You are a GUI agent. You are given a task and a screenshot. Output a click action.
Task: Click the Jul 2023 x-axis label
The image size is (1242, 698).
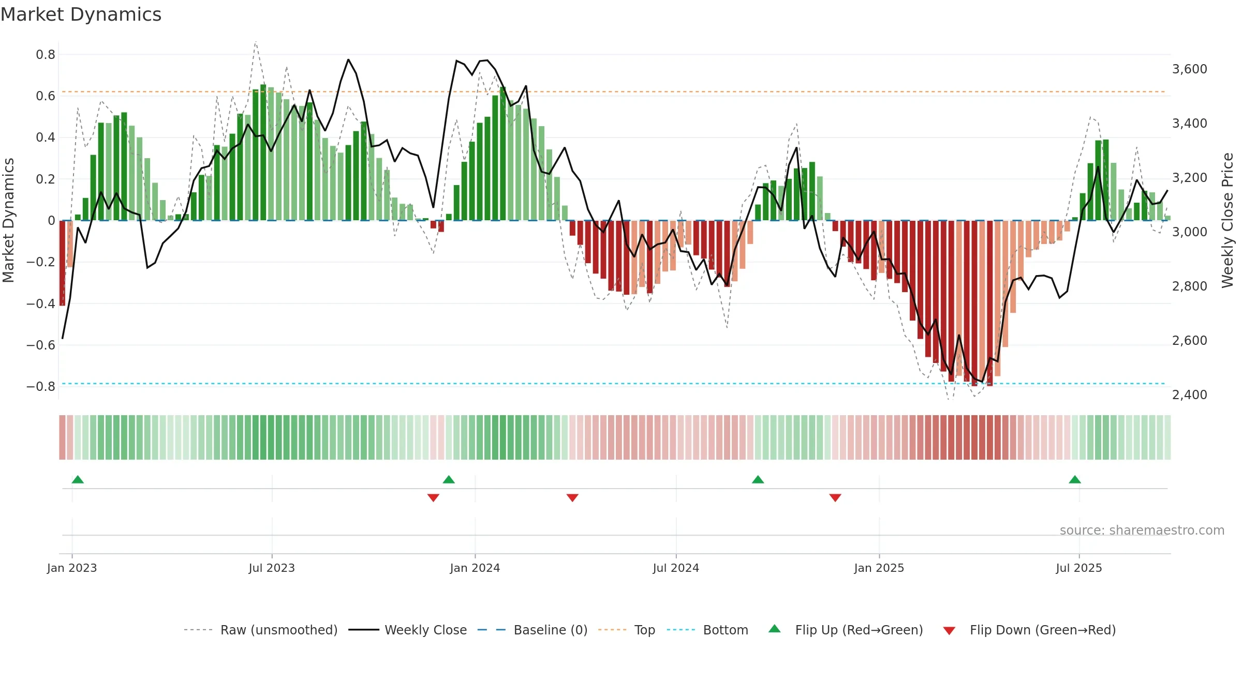(272, 568)
